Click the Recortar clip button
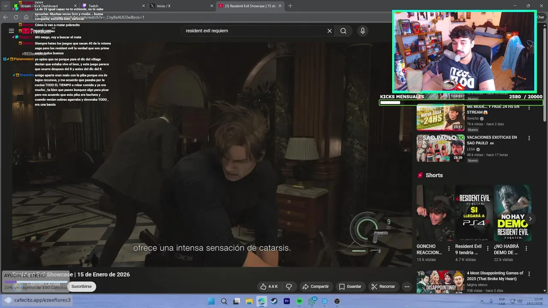Image resolution: width=548 pixels, height=308 pixels. (x=383, y=287)
